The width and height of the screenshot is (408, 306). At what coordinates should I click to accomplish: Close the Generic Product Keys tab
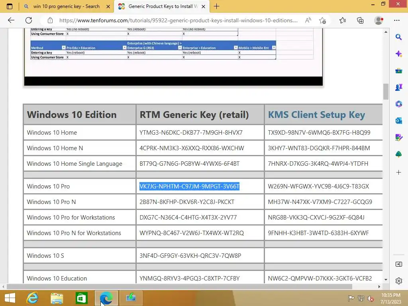point(204,6)
